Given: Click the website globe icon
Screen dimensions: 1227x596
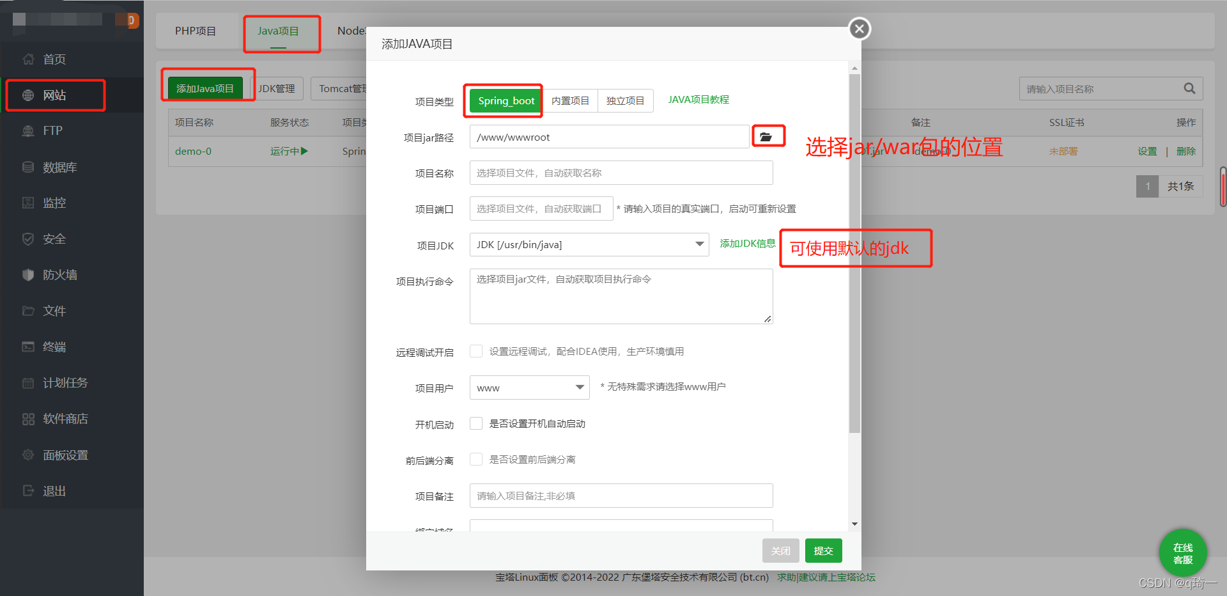Looking at the screenshot, I should (28, 95).
